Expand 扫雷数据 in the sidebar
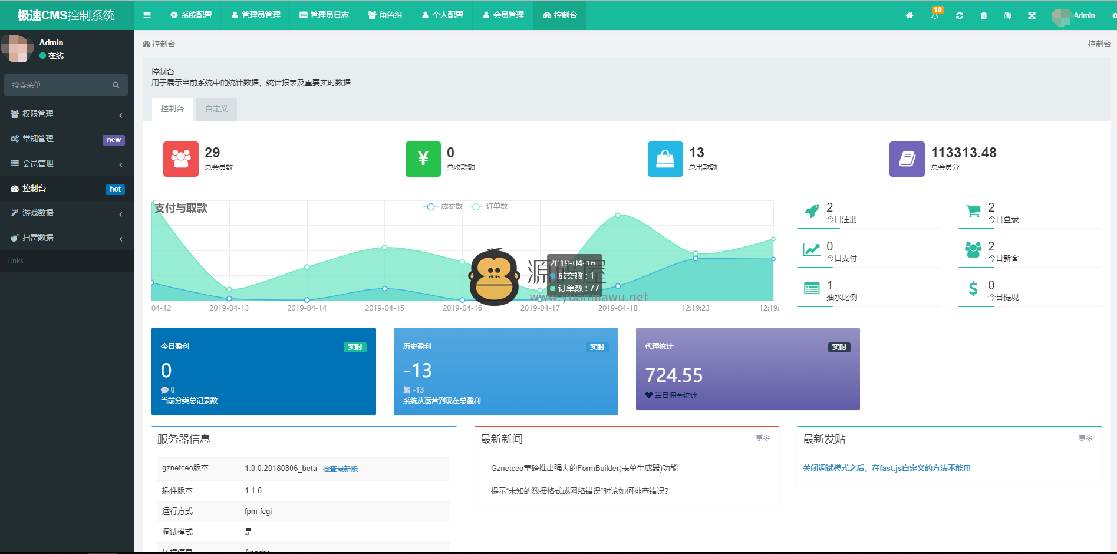Viewport: 1117px width, 554px height. 67,238
